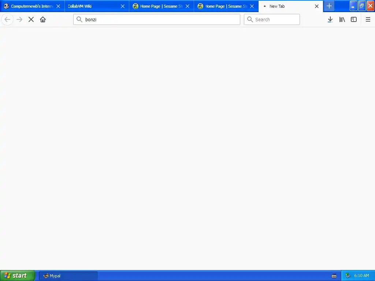Image resolution: width=375 pixels, height=281 pixels.
Task: Close the second Sesame Street tab
Action: (x=252, y=6)
